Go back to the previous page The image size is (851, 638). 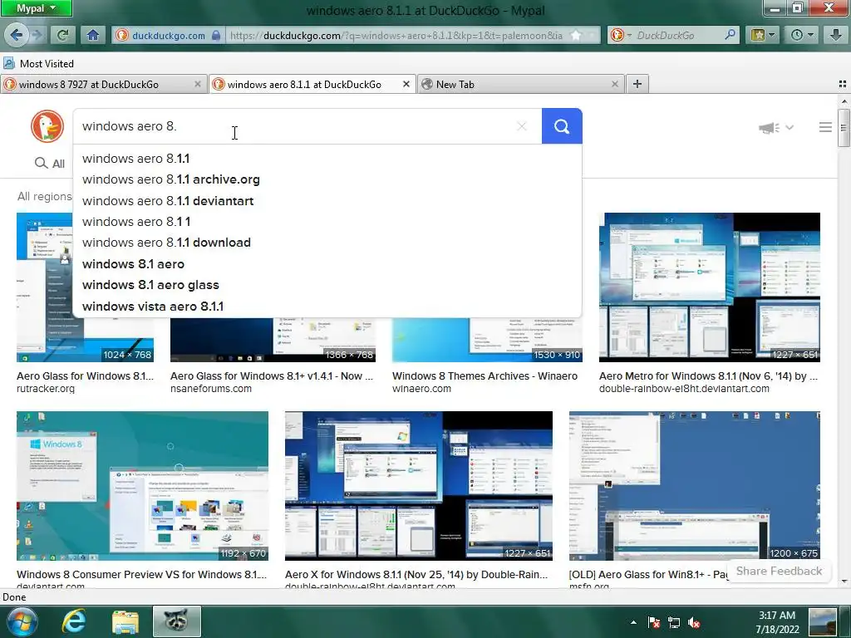tap(17, 35)
